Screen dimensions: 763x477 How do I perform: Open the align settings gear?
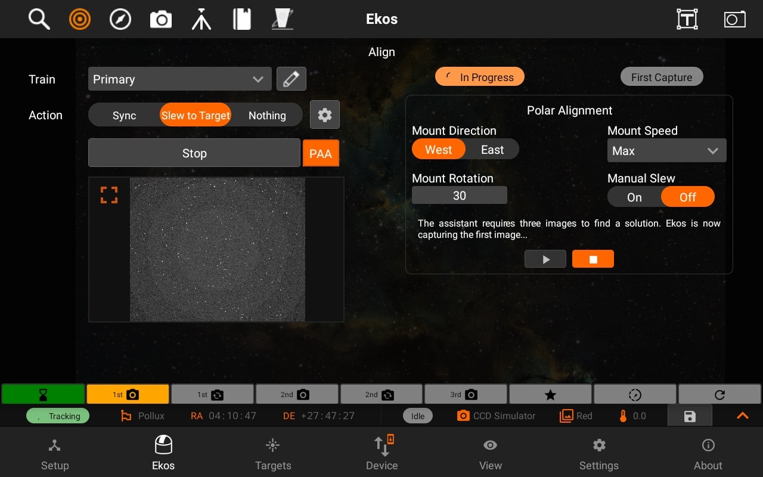pyautogui.click(x=325, y=114)
